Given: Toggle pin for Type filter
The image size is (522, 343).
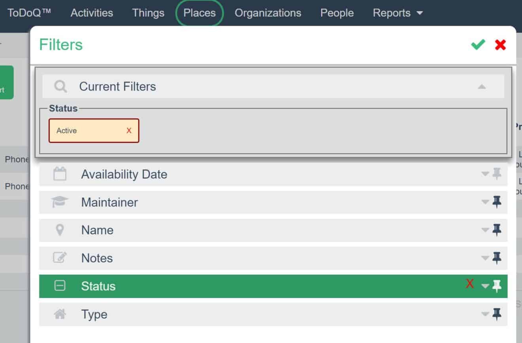Looking at the screenshot, I should (497, 314).
